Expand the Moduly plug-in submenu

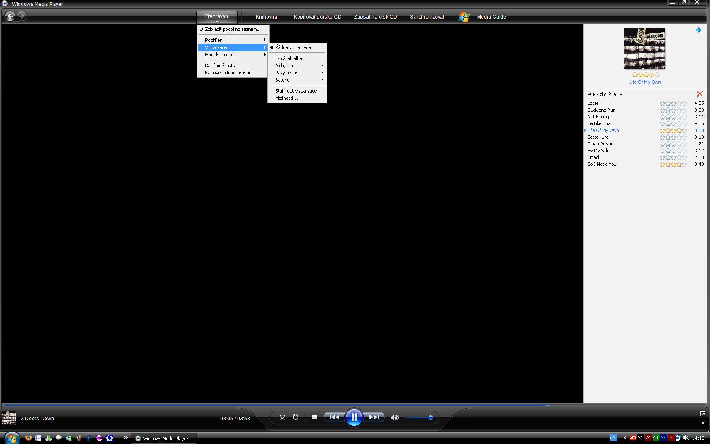(x=233, y=55)
